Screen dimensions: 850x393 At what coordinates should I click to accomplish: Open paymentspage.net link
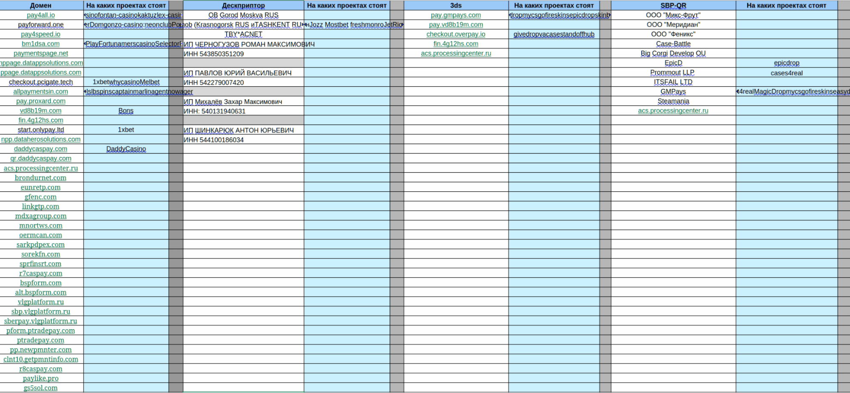[41, 54]
